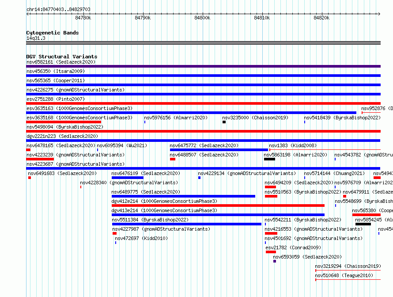Click the nsv5548699 variant label

coord(364,201)
